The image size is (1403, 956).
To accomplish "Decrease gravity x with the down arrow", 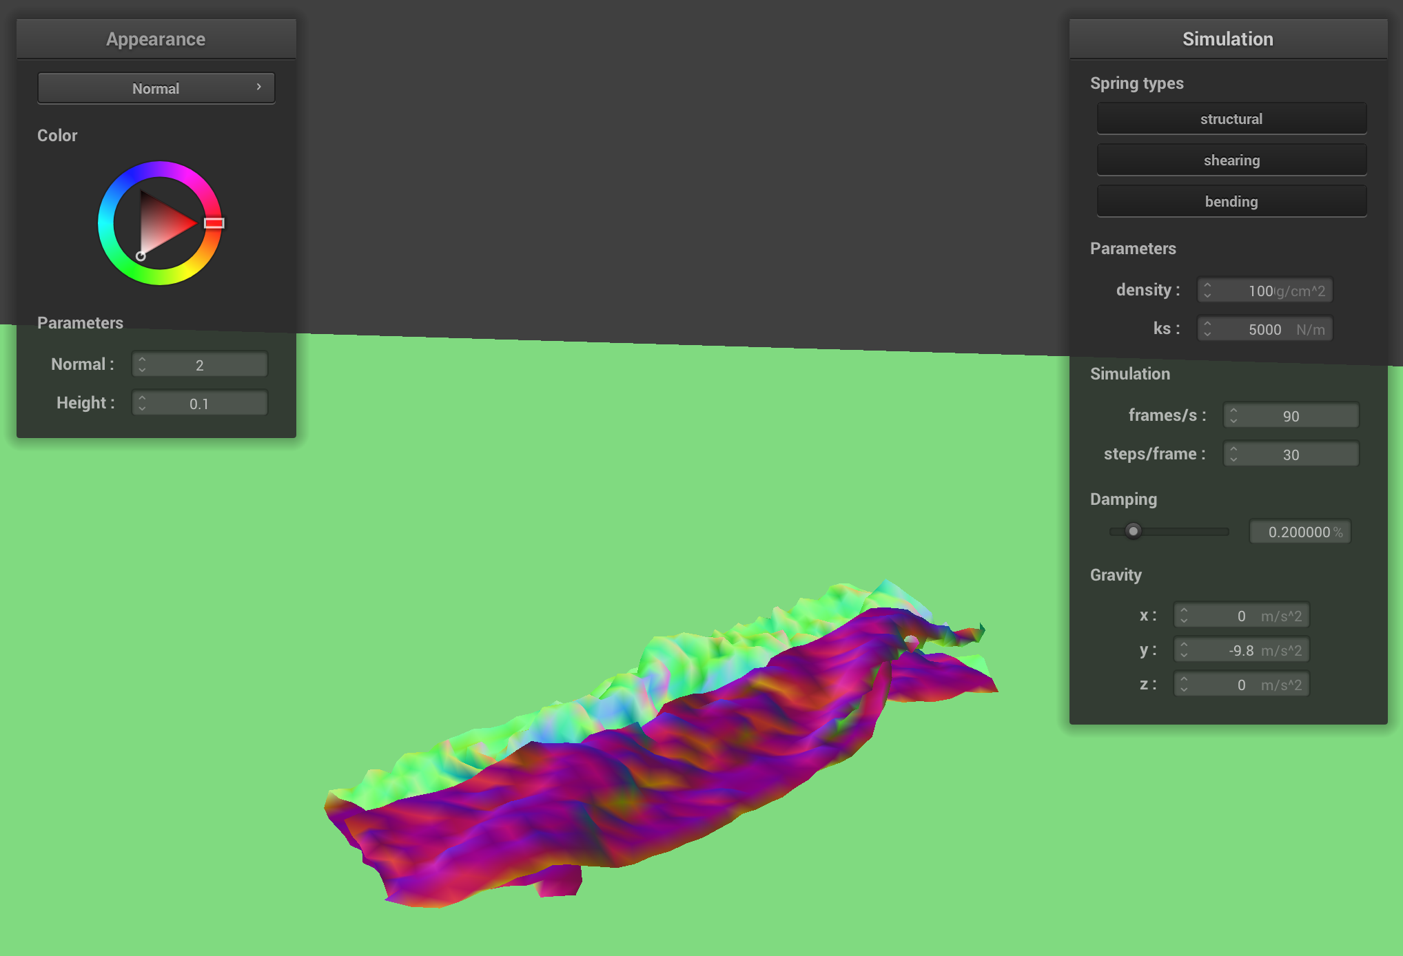I will click(1184, 621).
